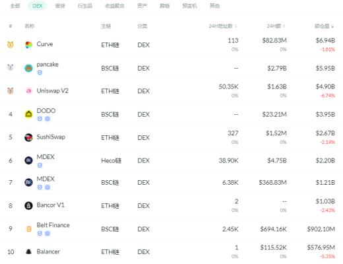Screen dimensions: 343x264
Task: Click the Heco链 chain cell
Action: point(111,160)
